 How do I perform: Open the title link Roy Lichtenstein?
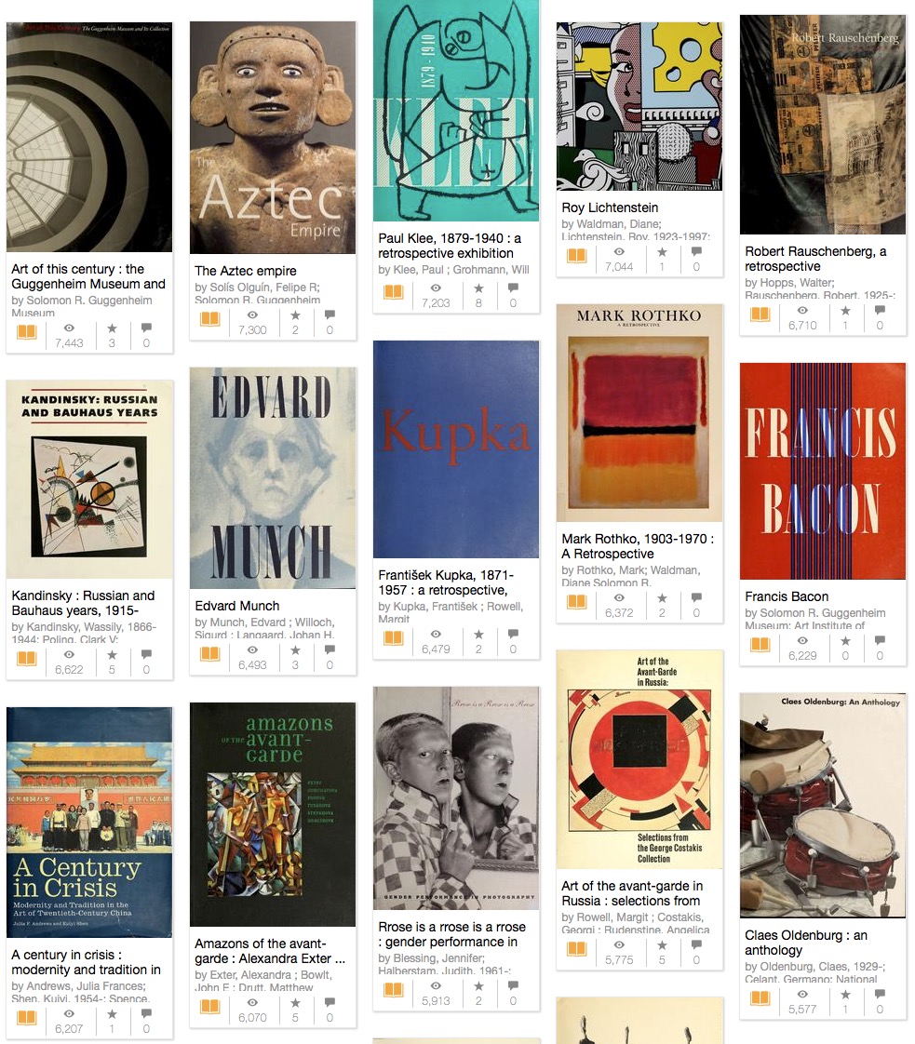pos(610,207)
